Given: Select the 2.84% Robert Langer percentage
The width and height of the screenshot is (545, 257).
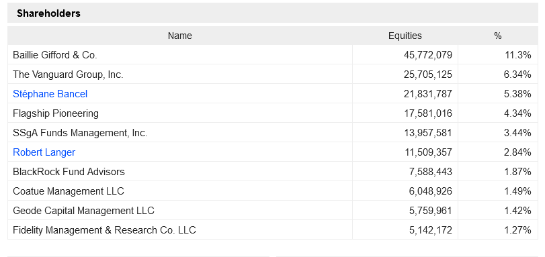Looking at the screenshot, I should [x=517, y=152].
